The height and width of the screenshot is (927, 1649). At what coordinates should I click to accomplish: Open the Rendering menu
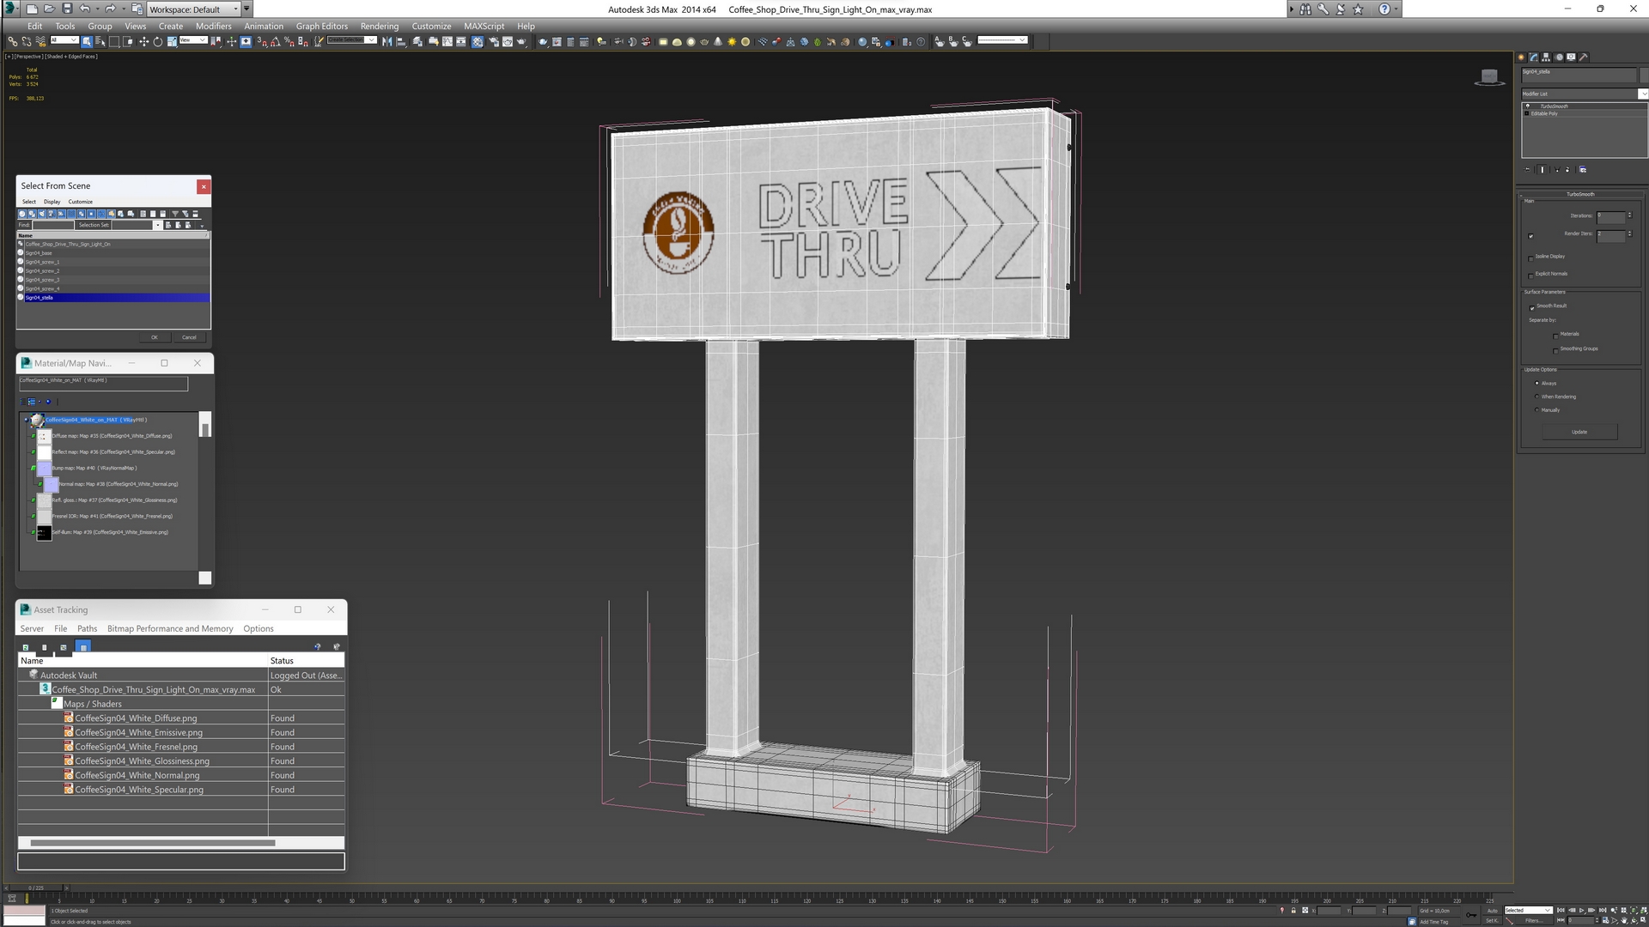379,26
